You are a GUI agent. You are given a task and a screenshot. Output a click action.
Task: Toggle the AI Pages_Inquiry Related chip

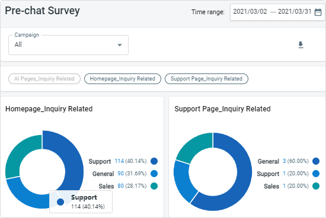pos(44,79)
